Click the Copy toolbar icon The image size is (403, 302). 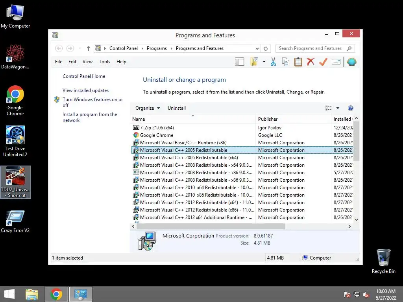286,62
